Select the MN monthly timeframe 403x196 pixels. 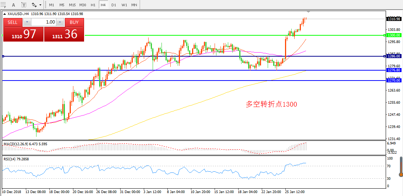[x=134, y=5]
